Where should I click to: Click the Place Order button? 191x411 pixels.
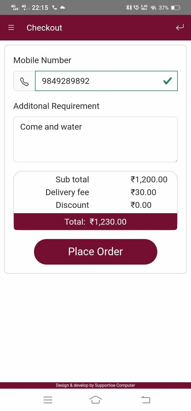tap(95, 252)
